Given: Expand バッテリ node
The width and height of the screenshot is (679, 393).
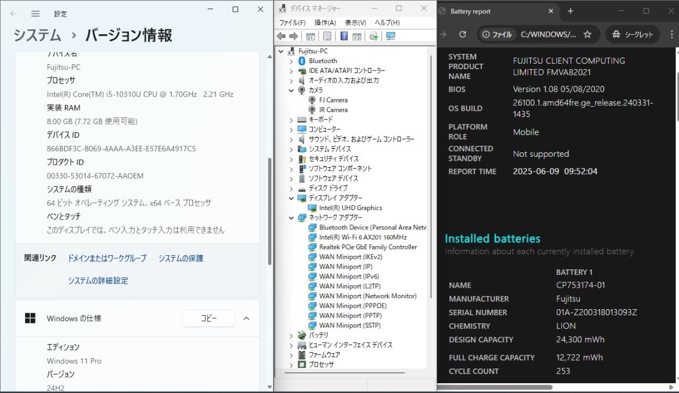Looking at the screenshot, I should [291, 335].
